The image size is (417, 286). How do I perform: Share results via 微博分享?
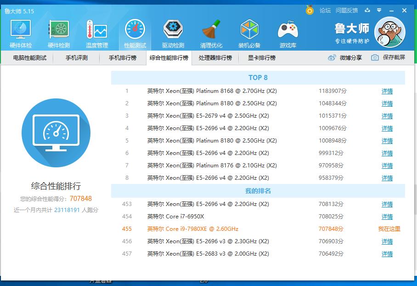point(345,57)
